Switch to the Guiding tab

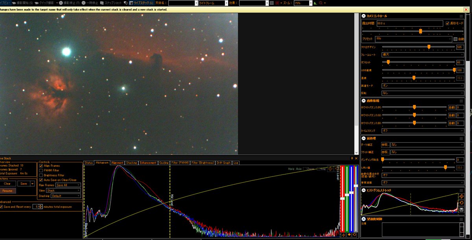(x=164, y=163)
